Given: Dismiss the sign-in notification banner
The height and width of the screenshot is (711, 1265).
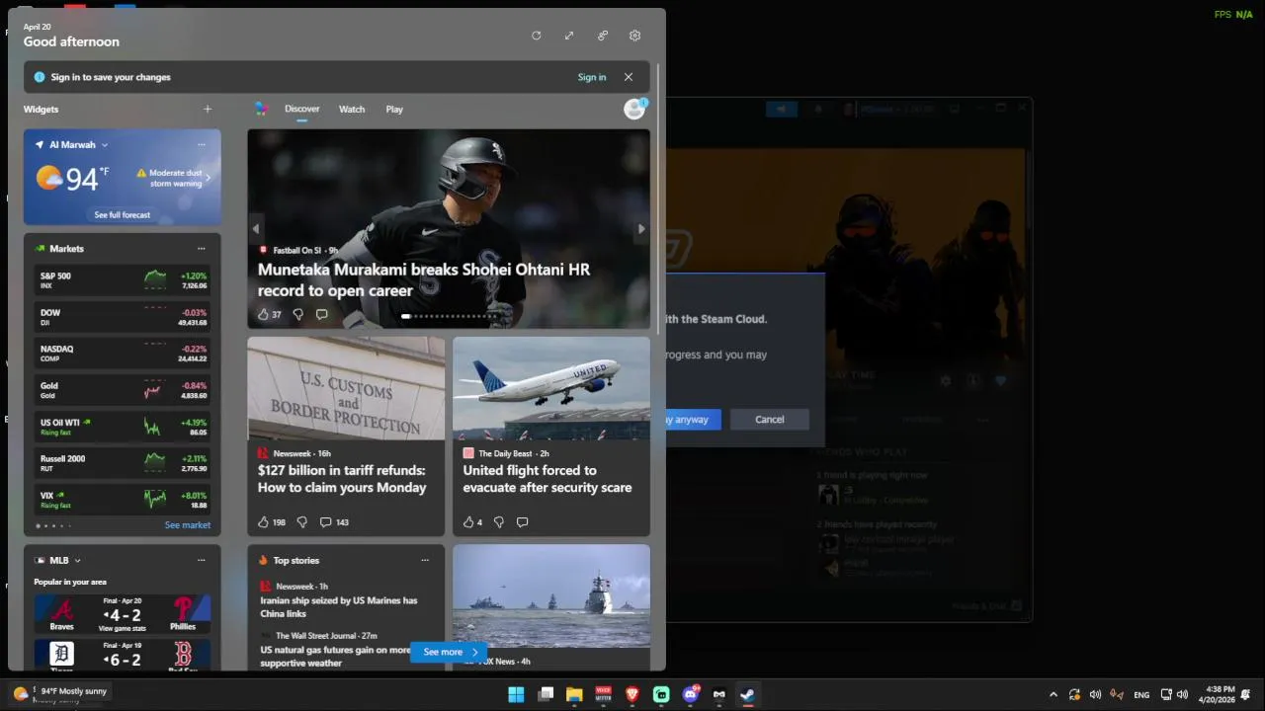Looking at the screenshot, I should [x=628, y=77].
